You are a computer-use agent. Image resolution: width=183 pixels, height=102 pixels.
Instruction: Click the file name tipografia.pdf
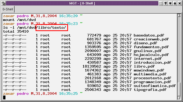(x=150, y=90)
